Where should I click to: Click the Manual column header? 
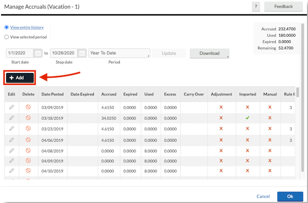pos(270,94)
